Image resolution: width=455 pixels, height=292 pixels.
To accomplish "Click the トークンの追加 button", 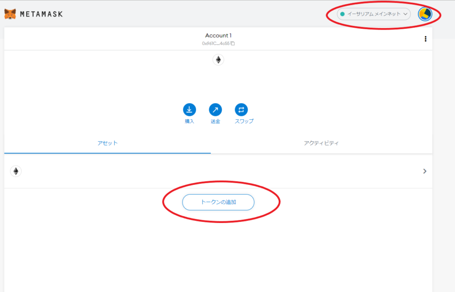I will [x=218, y=202].
